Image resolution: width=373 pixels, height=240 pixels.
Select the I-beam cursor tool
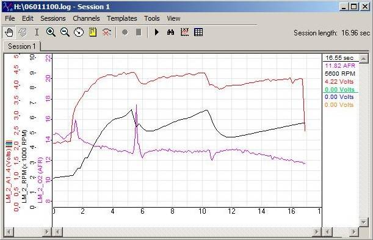point(37,32)
